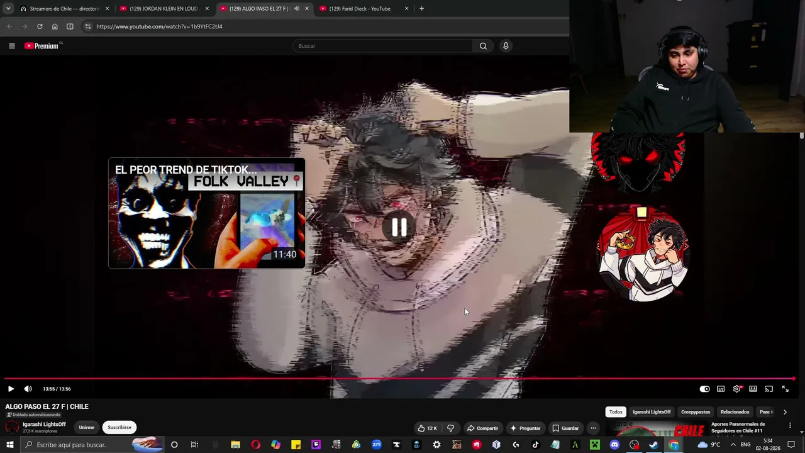805x453 pixels.
Task: Open options for Aportes Paranormales video
Action: click(790, 425)
